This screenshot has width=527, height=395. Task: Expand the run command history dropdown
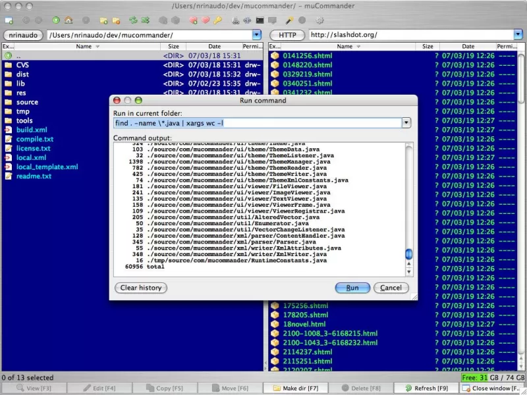pyautogui.click(x=406, y=122)
